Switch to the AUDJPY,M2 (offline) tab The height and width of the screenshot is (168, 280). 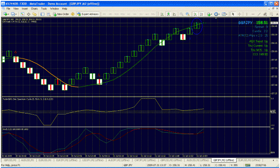(x=119, y=160)
